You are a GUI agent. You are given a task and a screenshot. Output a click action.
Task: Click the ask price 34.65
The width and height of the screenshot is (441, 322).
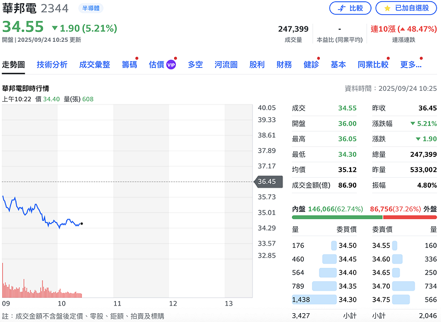click(x=381, y=272)
